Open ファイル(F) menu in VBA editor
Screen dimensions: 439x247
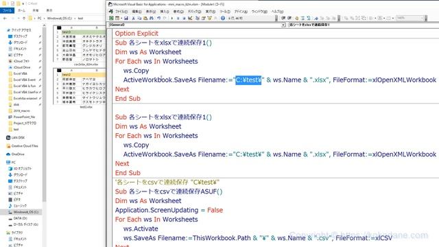pos(121,12)
